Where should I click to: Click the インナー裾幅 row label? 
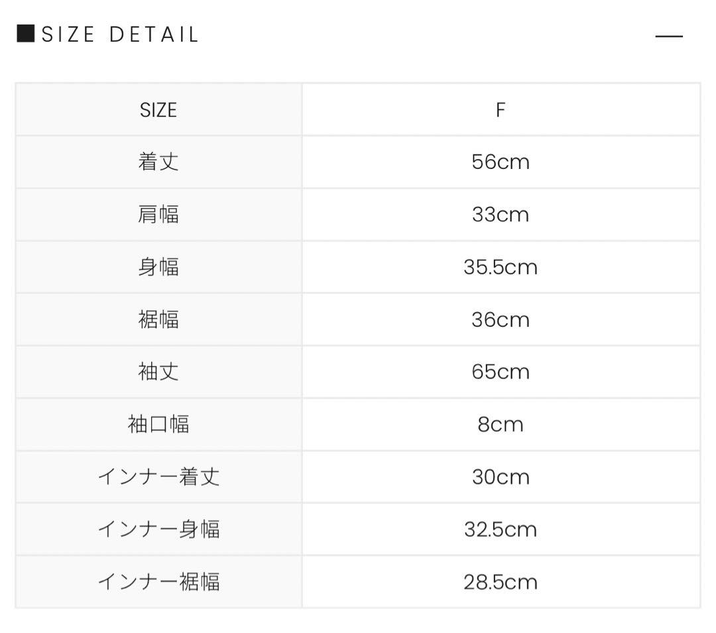[x=158, y=582]
